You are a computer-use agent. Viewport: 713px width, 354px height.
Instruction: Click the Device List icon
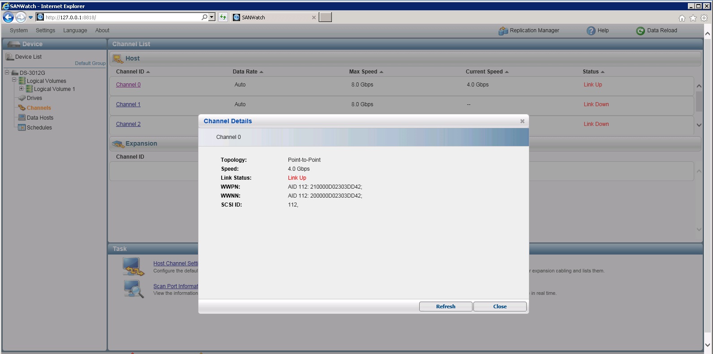[9, 56]
